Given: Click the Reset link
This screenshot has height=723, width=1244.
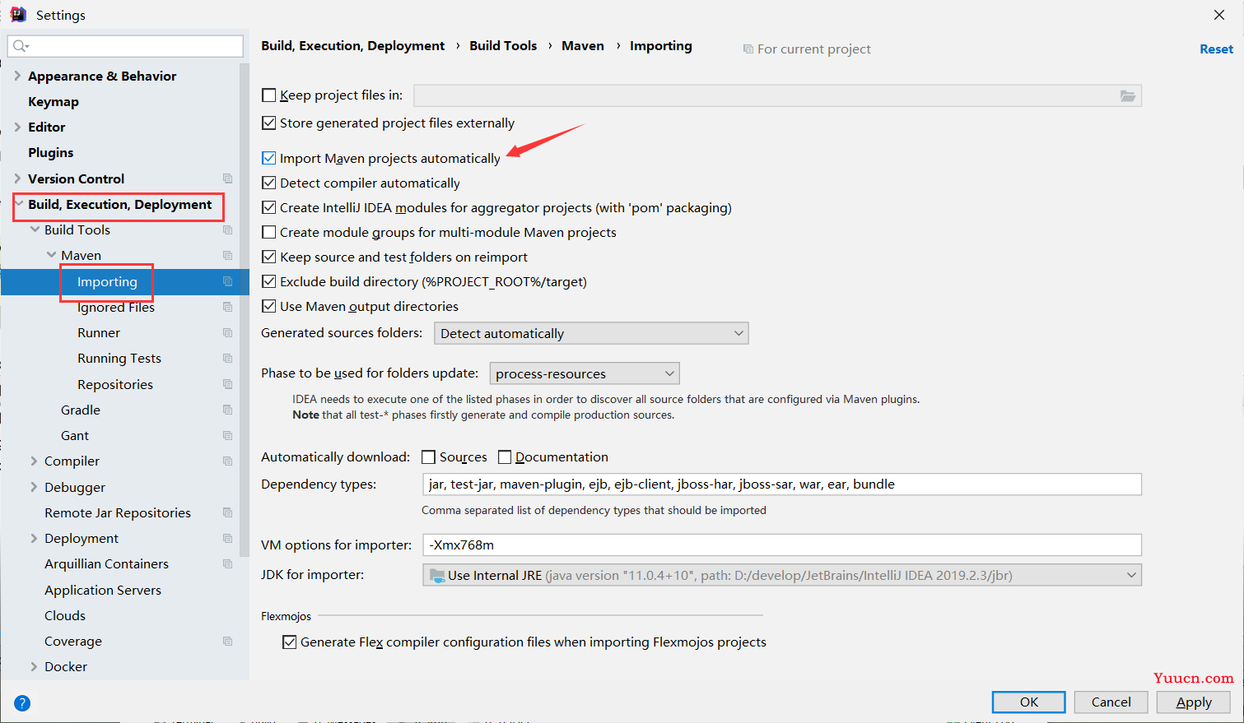Looking at the screenshot, I should pos(1216,49).
